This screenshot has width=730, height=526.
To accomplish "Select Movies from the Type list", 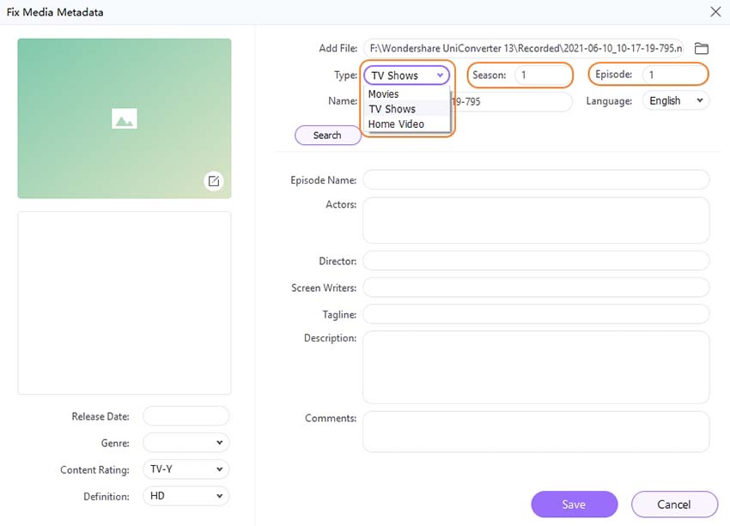I will pos(382,94).
